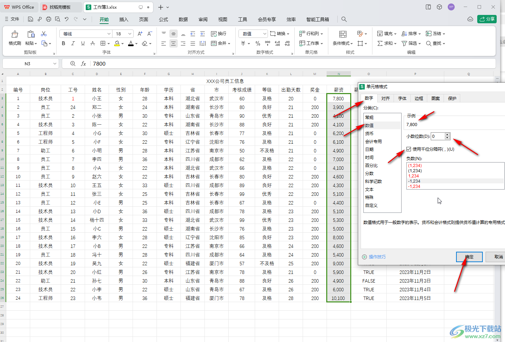Increase decimal places with the up spinner

pos(447,135)
